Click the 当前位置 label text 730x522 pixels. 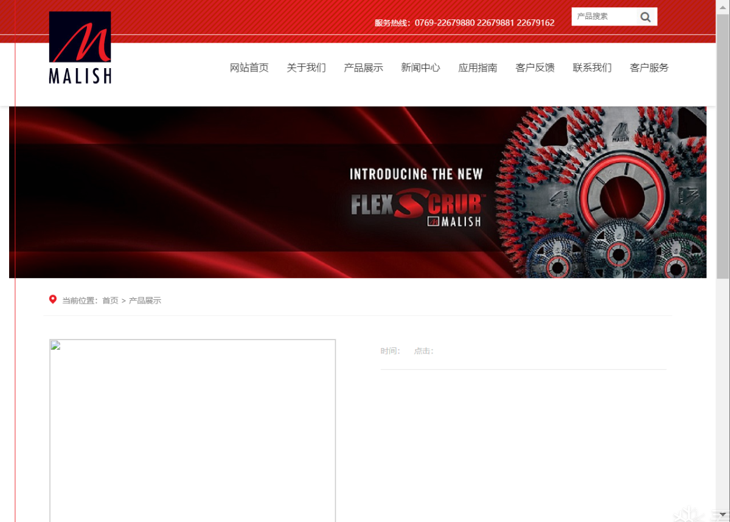pyautogui.click(x=80, y=301)
